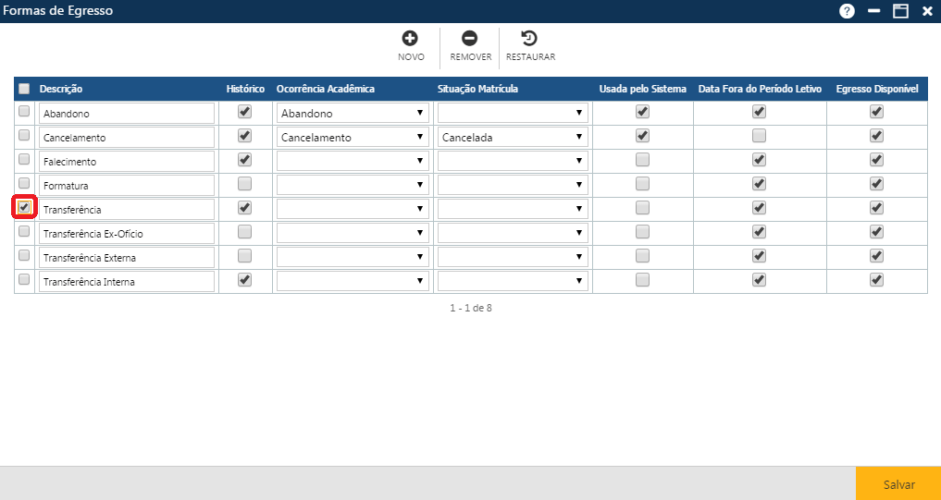This screenshot has width=941, height=500.
Task: Open the help question mark icon
Action: [847, 11]
